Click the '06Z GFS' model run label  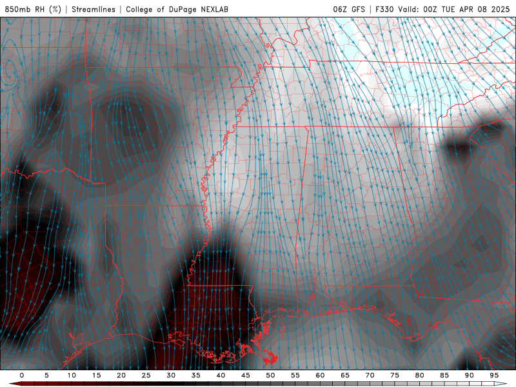click(x=349, y=9)
